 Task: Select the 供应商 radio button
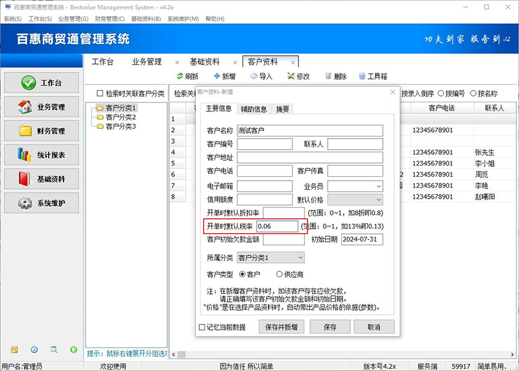click(280, 275)
